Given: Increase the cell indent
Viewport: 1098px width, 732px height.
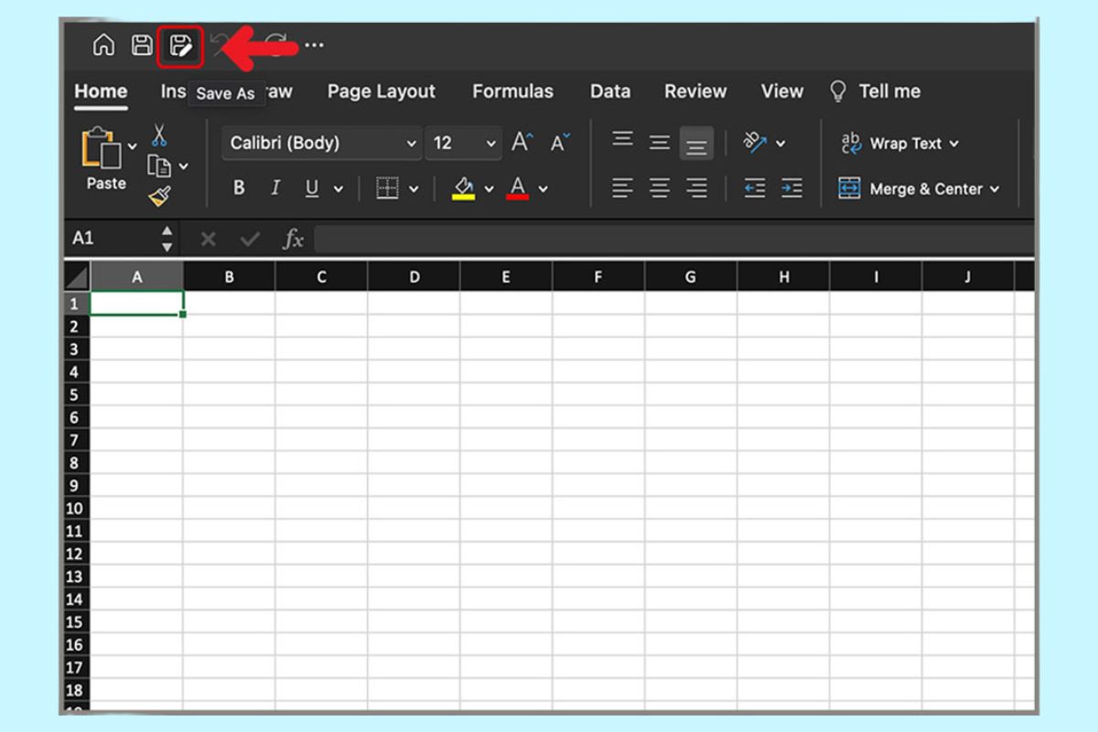Looking at the screenshot, I should 792,188.
